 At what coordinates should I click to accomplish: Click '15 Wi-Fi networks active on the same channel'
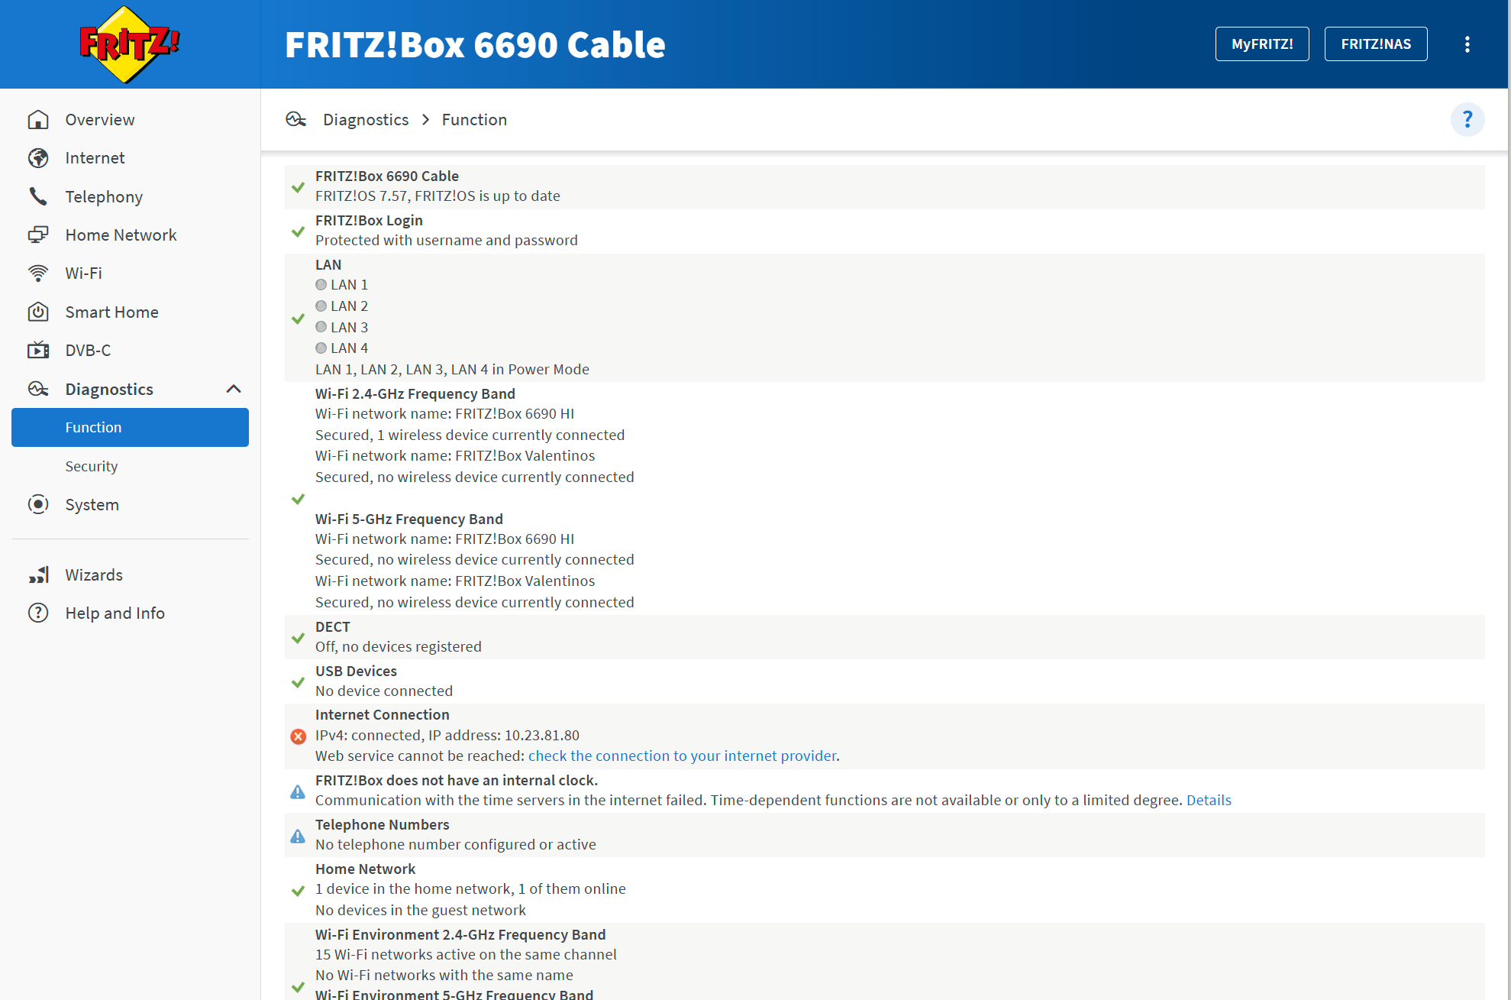466,954
